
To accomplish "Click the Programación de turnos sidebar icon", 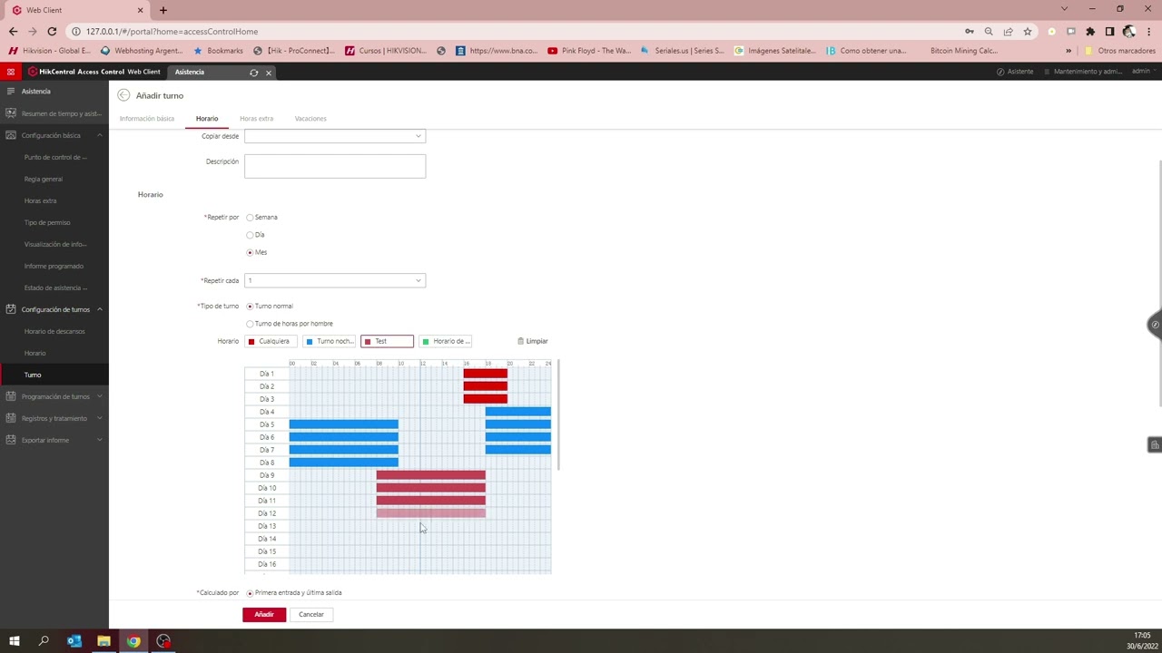I will [11, 396].
